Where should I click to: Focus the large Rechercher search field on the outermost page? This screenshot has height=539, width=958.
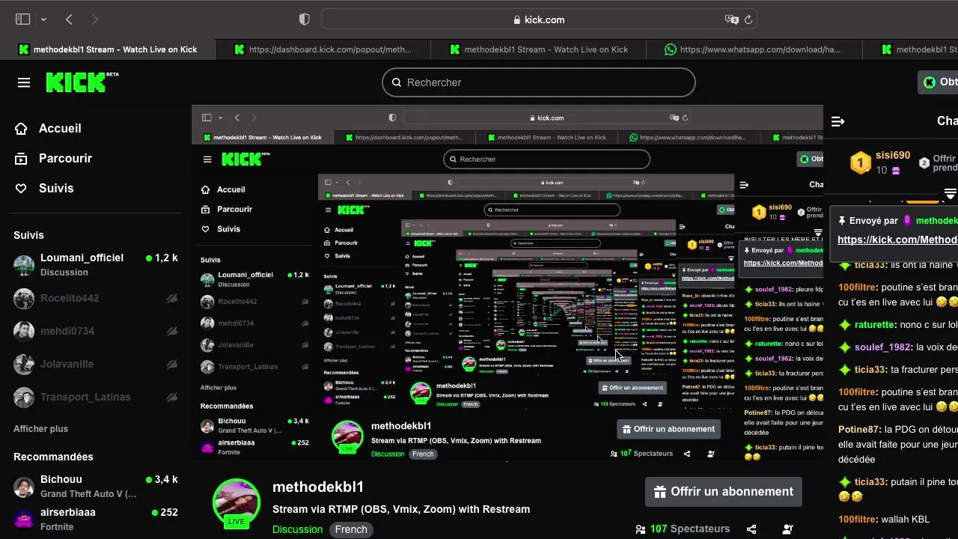[539, 82]
